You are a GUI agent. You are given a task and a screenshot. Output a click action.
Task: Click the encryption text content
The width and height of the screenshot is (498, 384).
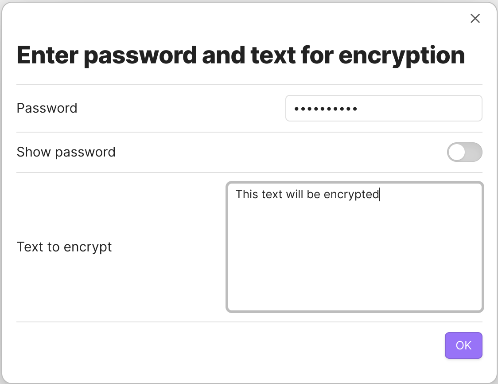[307, 194]
